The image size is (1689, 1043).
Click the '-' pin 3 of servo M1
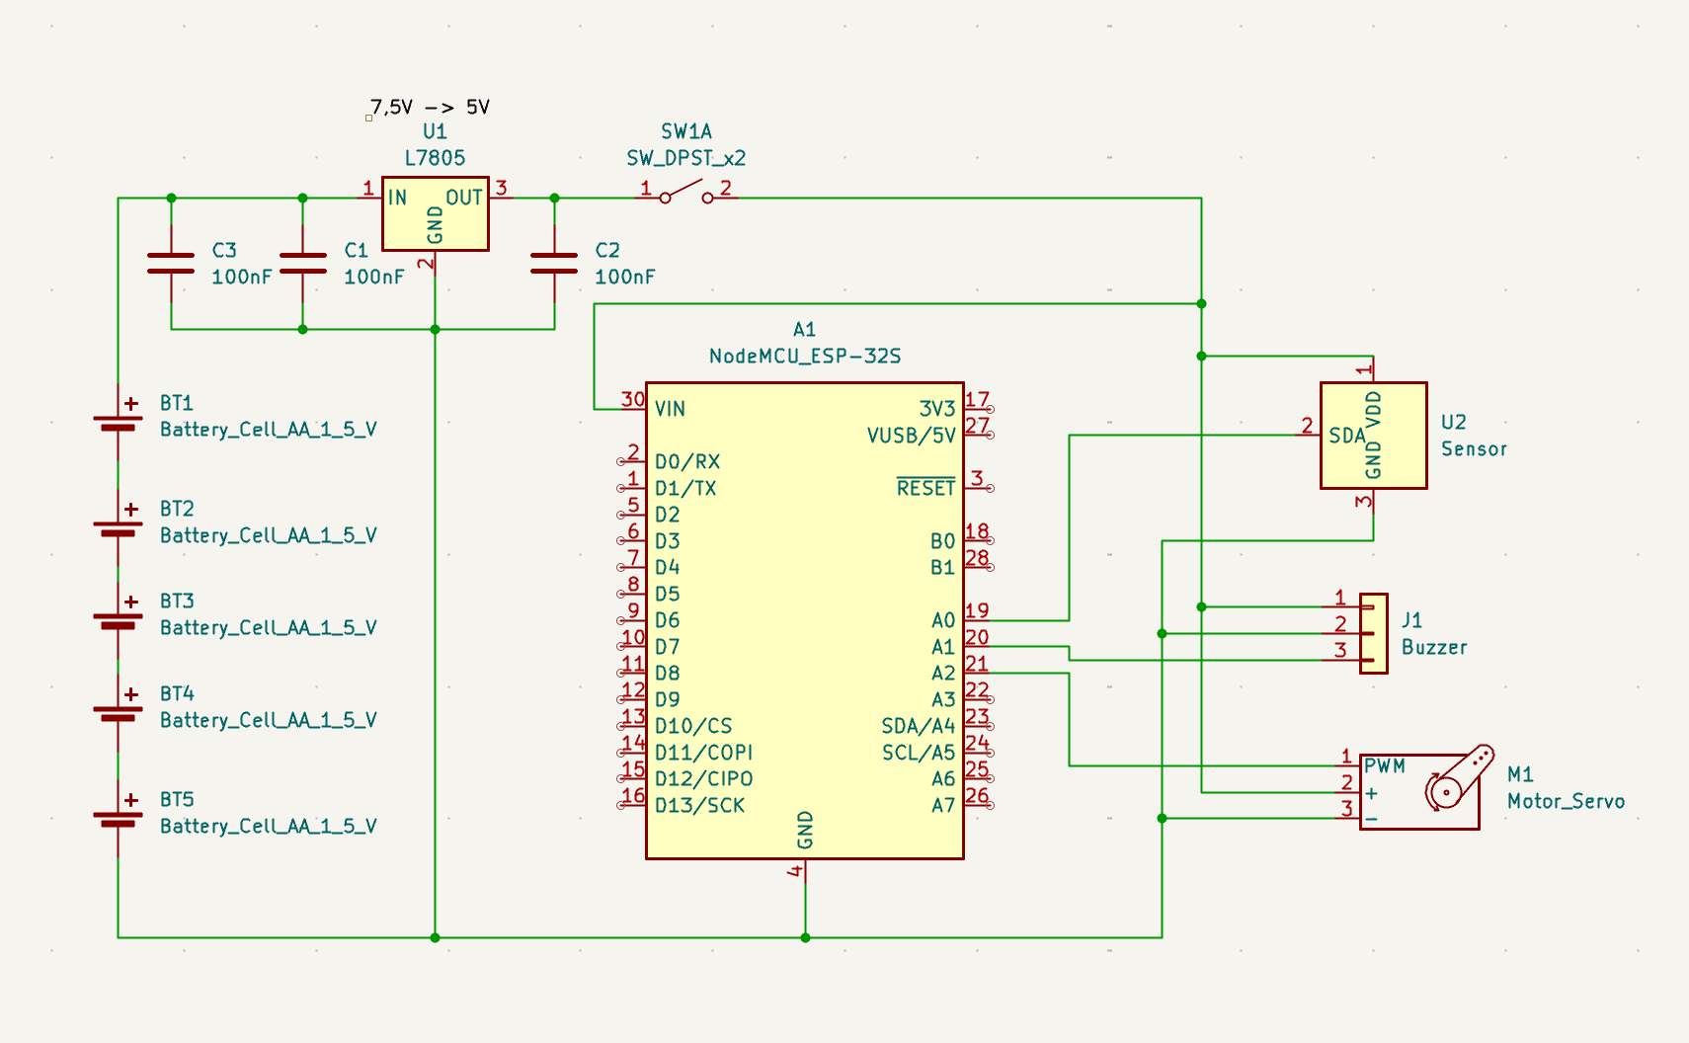point(1347,818)
